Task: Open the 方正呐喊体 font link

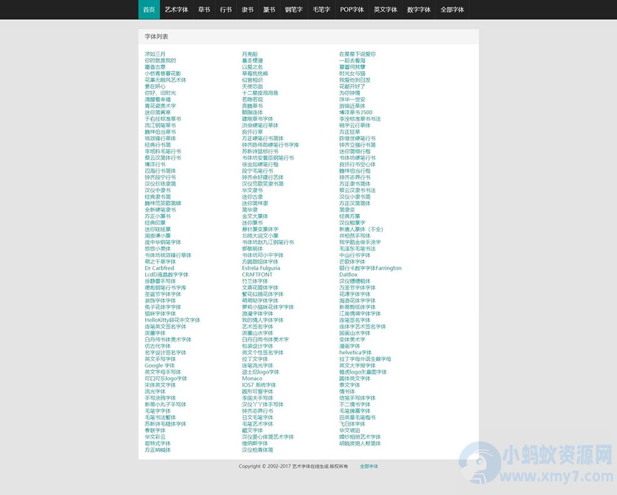Action: (x=158, y=450)
